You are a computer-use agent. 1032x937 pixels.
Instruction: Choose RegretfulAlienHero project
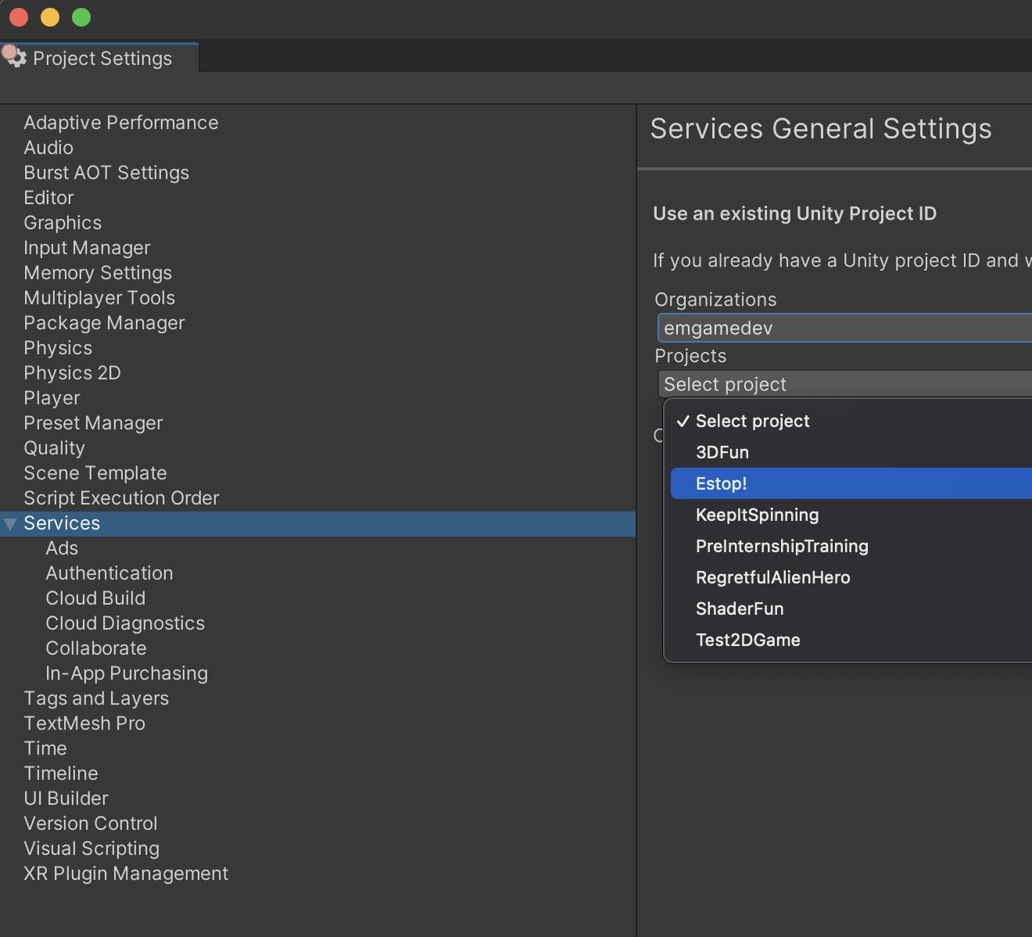click(x=851, y=577)
